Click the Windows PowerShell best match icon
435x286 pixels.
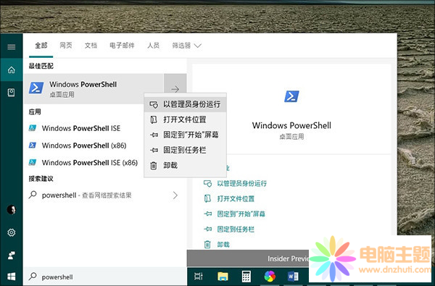[36, 88]
